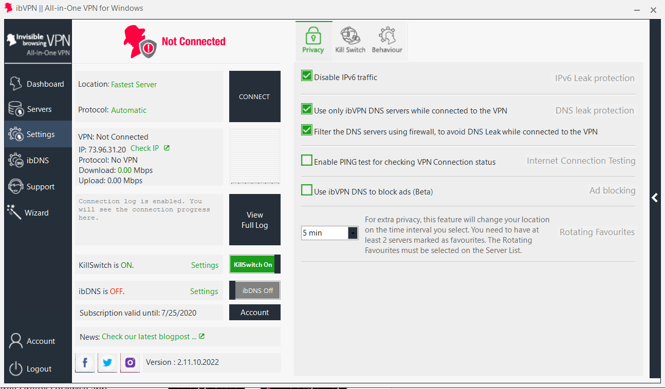Screen dimensions: 665x389
Task: Select Settings in the sidebar
Action: pyautogui.click(x=38, y=134)
